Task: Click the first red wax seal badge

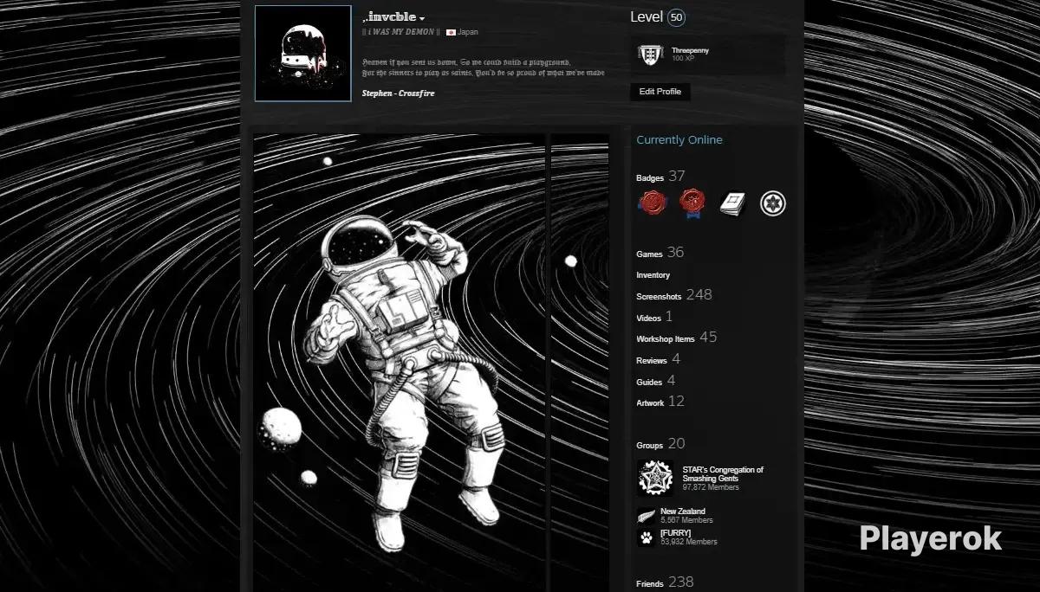Action: click(x=652, y=203)
